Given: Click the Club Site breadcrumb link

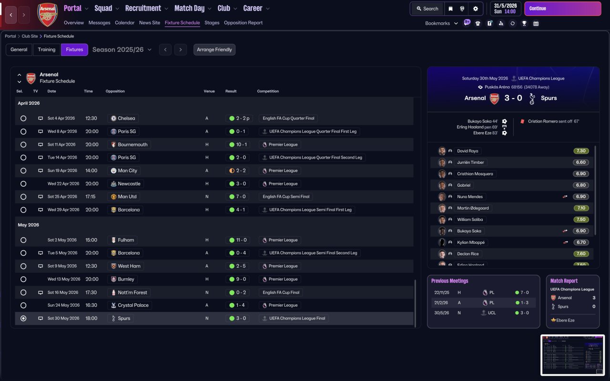Looking at the screenshot, I should 30,36.
